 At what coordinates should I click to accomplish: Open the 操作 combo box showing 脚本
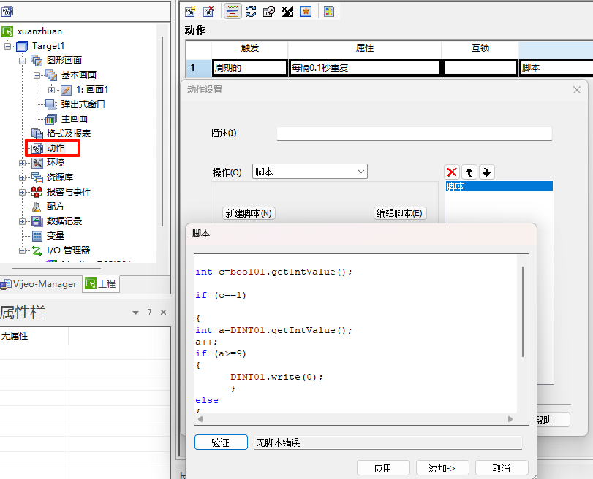point(309,172)
